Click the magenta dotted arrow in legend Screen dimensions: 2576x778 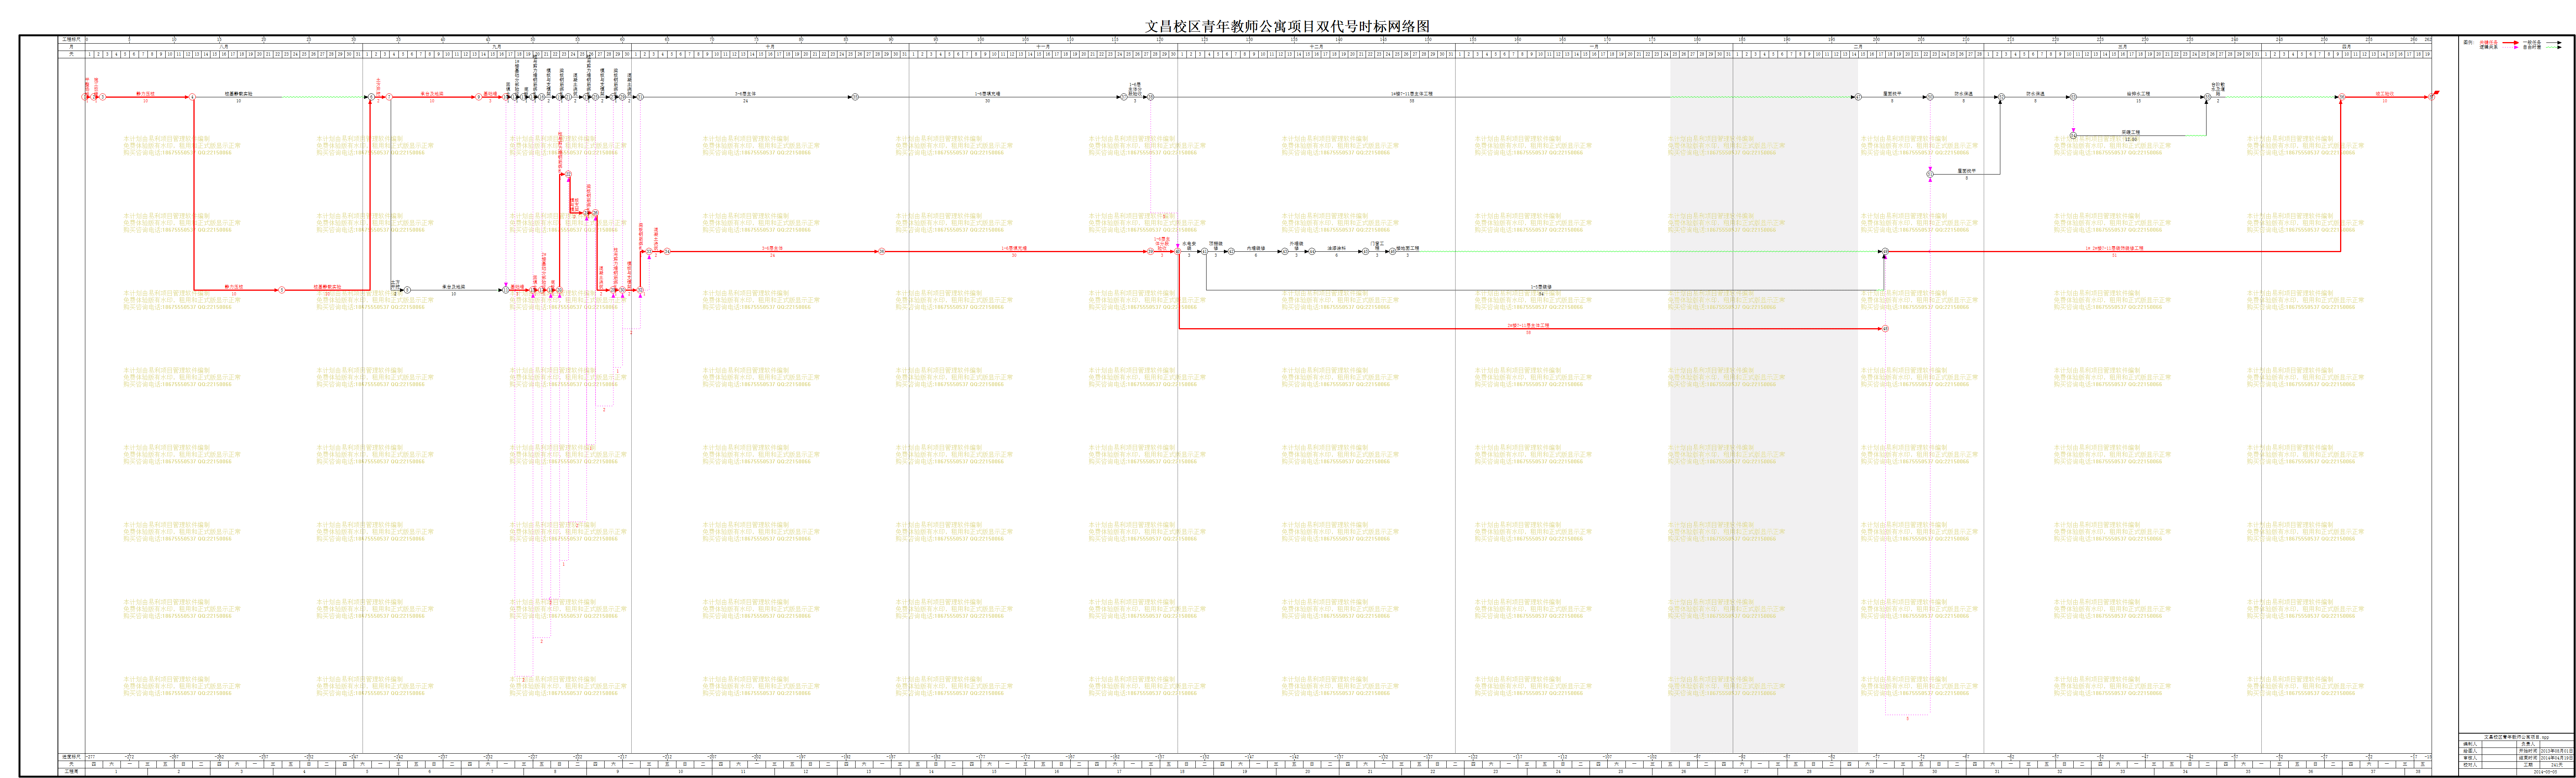(2512, 47)
